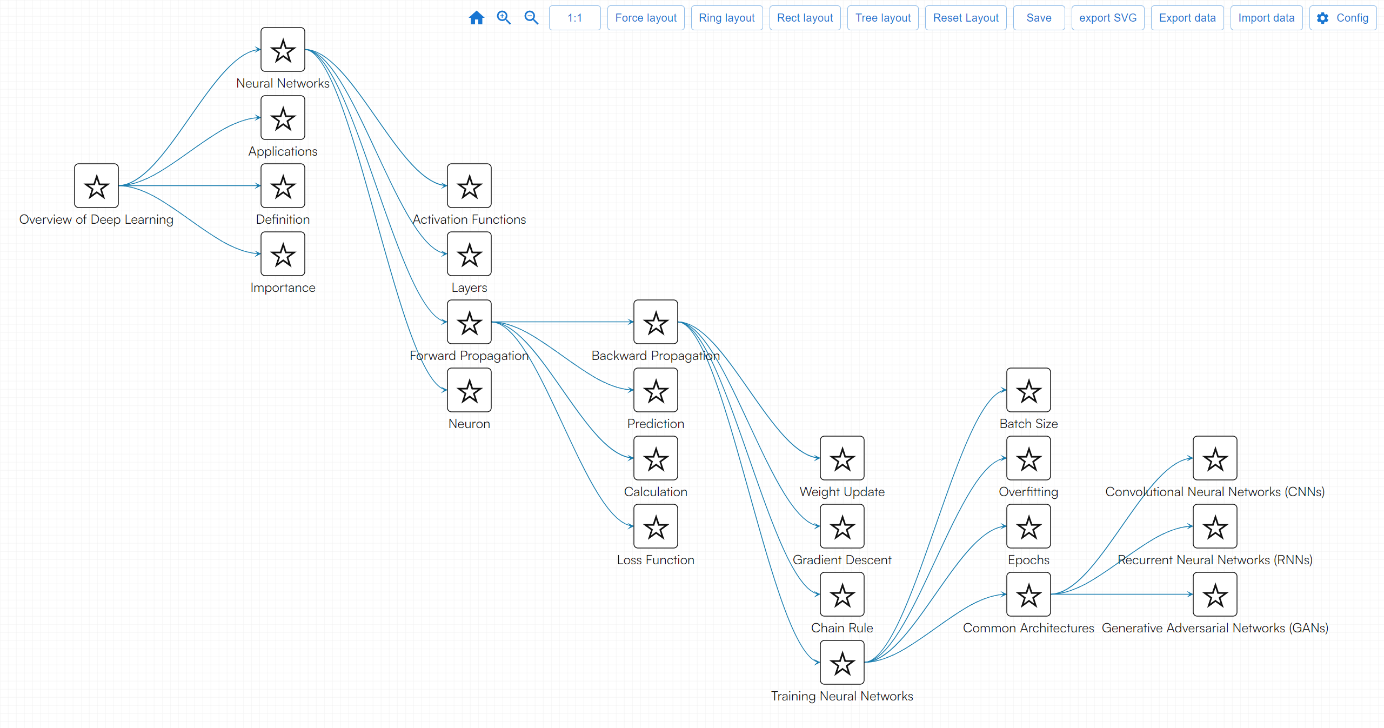Image resolution: width=1384 pixels, height=728 pixels.
Task: Select the Generative Adversarial Networks node
Action: coord(1215,595)
